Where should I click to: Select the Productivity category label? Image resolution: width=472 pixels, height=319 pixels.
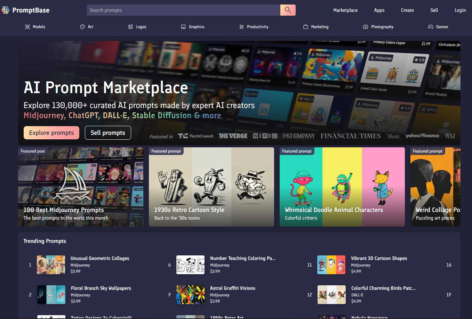(258, 27)
